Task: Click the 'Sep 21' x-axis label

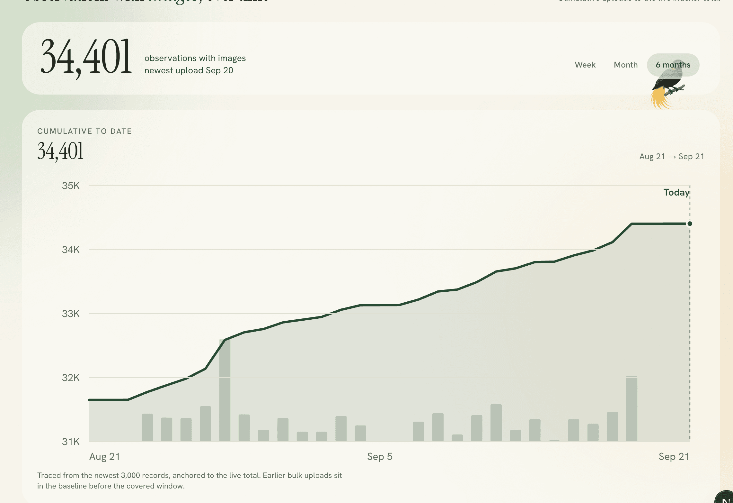Action: [x=674, y=457]
